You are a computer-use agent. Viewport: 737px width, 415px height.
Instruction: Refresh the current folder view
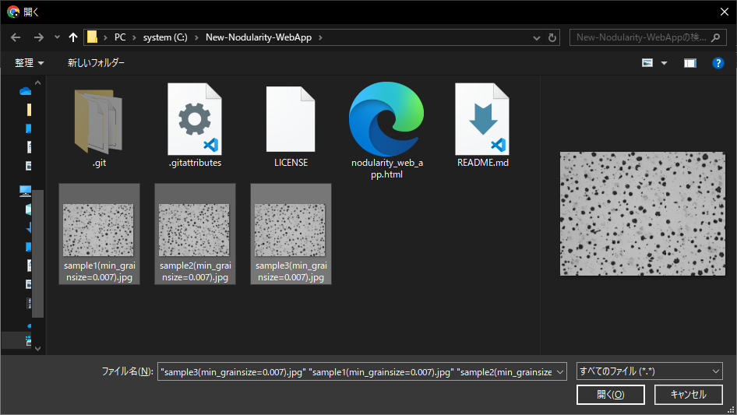coord(552,37)
